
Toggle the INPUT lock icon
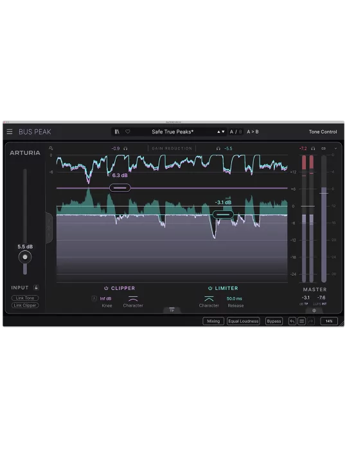pyautogui.click(x=36, y=287)
